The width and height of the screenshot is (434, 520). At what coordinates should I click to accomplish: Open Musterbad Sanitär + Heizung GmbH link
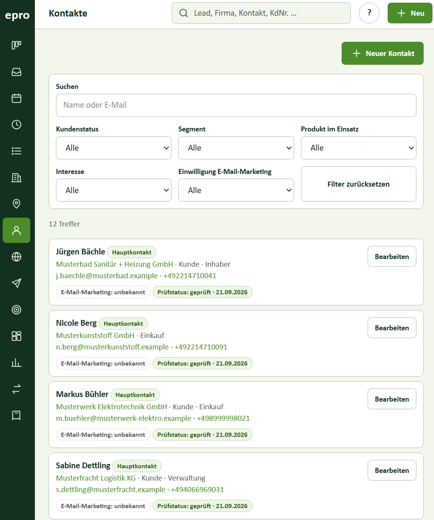pos(115,264)
